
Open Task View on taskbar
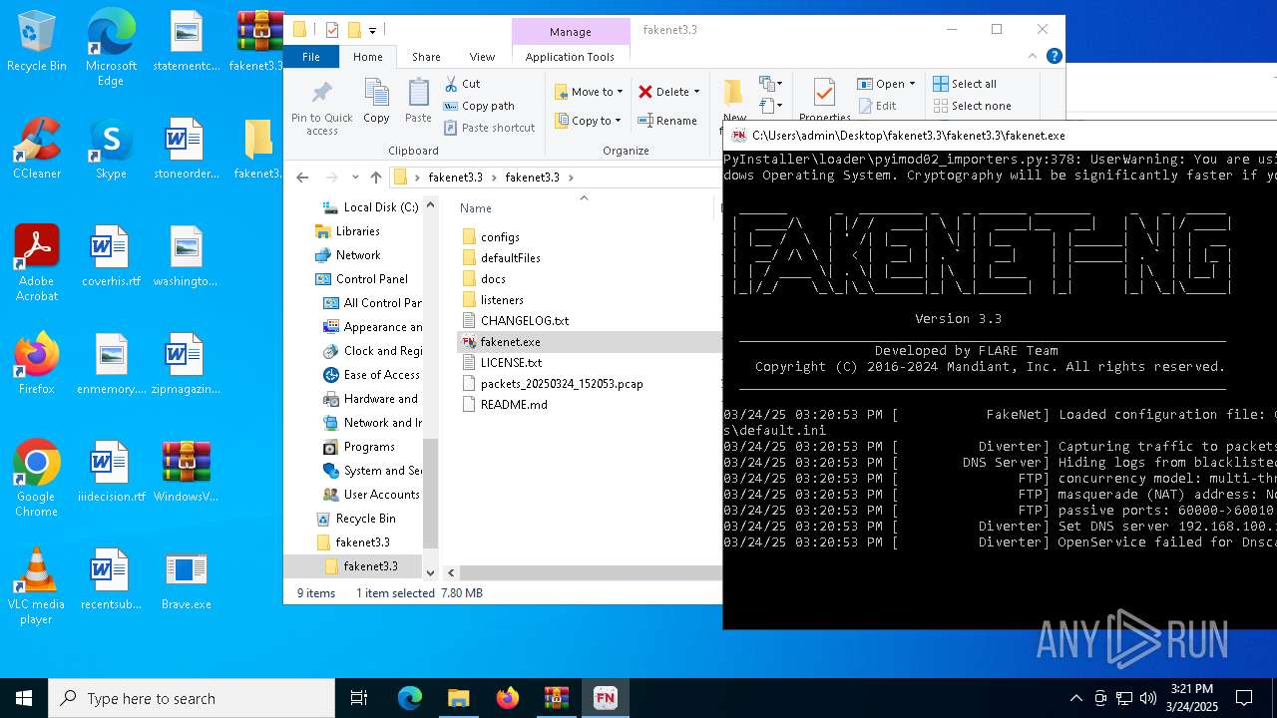tap(359, 698)
